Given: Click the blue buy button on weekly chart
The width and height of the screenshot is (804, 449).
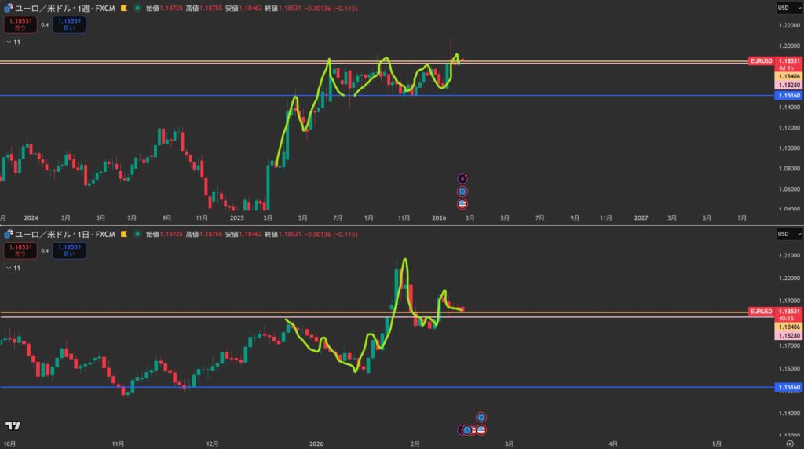Looking at the screenshot, I should [70, 24].
